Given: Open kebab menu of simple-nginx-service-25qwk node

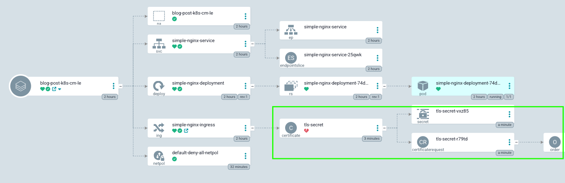Looking at the screenshot, I should 377,57.
